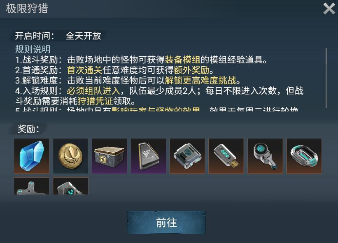Select the scope-shaped gear reward icon
This screenshot has height=243, width=338.
click(265, 156)
